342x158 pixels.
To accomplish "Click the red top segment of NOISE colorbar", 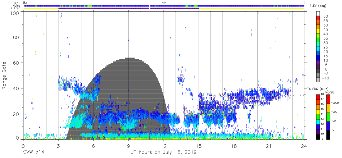I will coord(328,99).
